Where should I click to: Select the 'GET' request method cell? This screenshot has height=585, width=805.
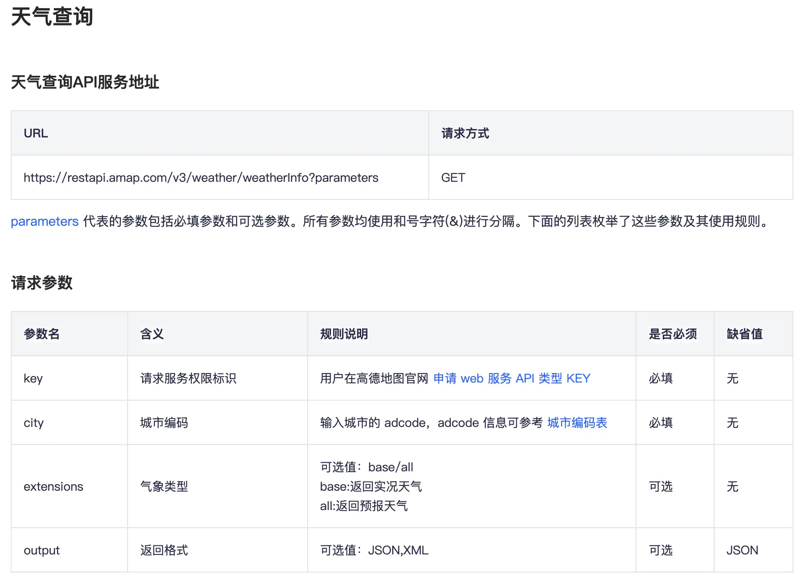coord(611,177)
